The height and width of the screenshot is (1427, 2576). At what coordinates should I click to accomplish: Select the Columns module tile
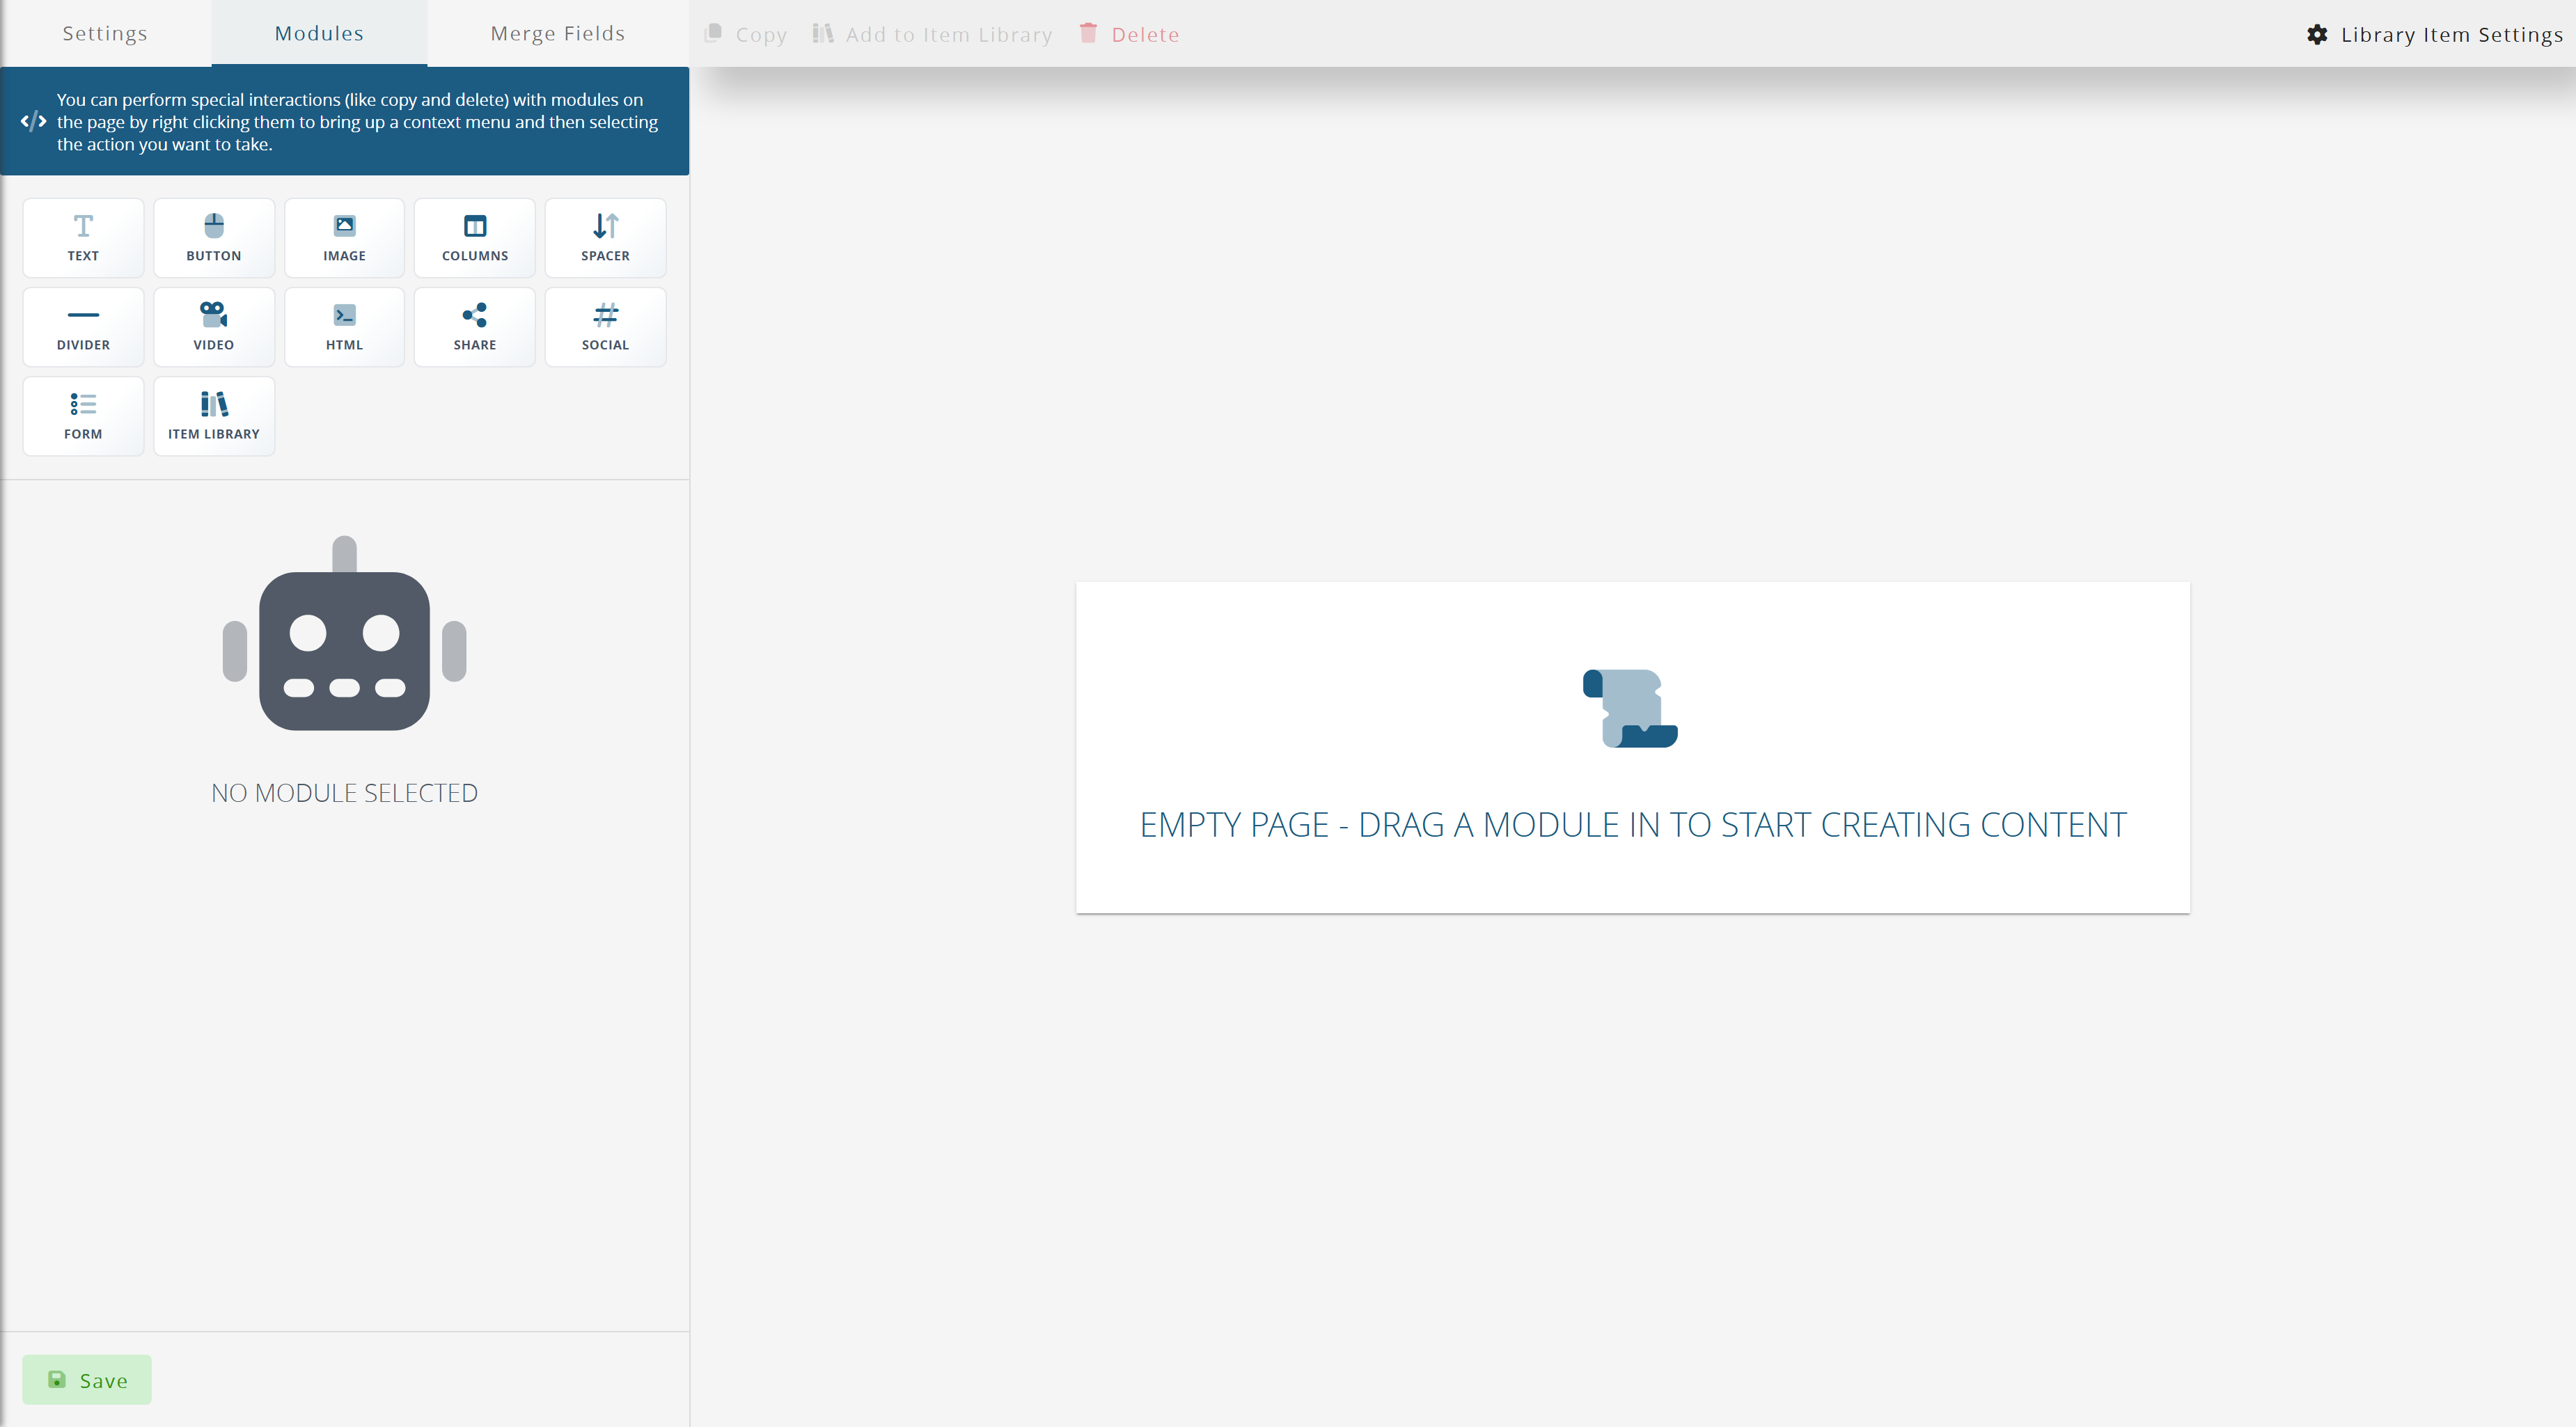point(475,238)
